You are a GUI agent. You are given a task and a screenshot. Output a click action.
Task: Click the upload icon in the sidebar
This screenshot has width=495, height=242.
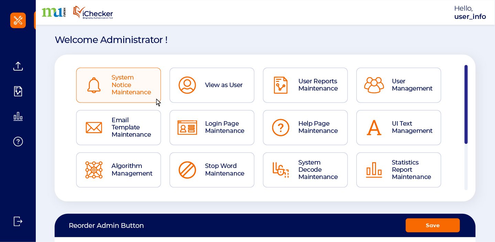(x=18, y=66)
